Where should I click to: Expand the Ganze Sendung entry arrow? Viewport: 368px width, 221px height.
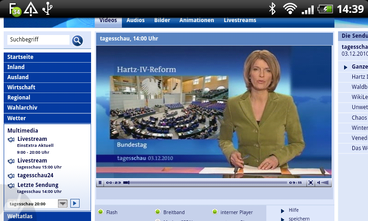345,67
